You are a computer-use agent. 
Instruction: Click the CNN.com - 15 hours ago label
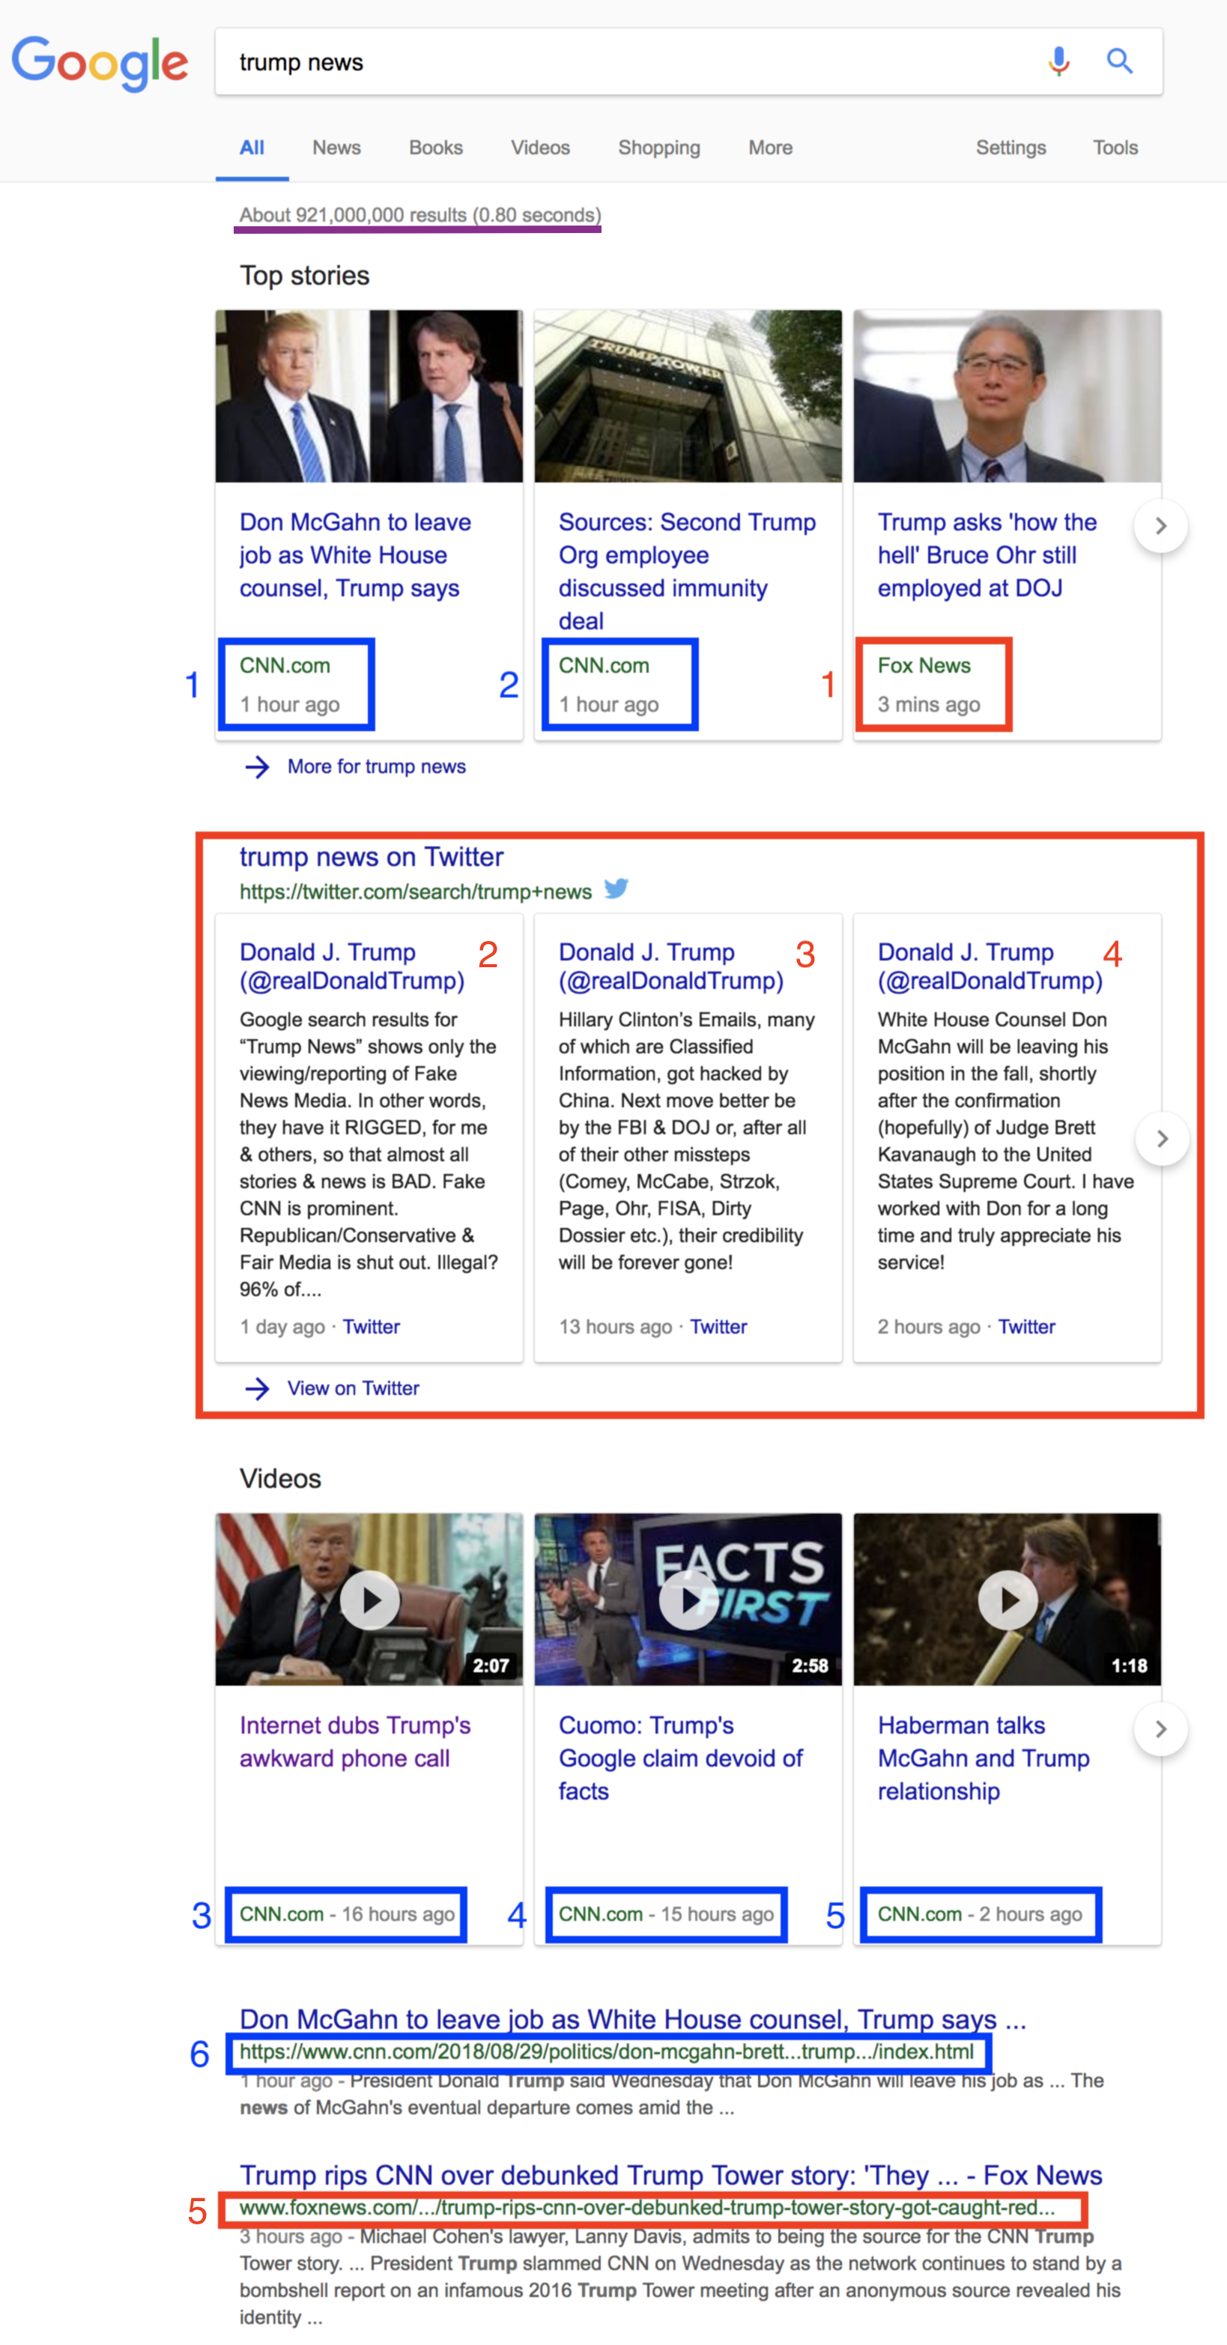coord(665,1914)
